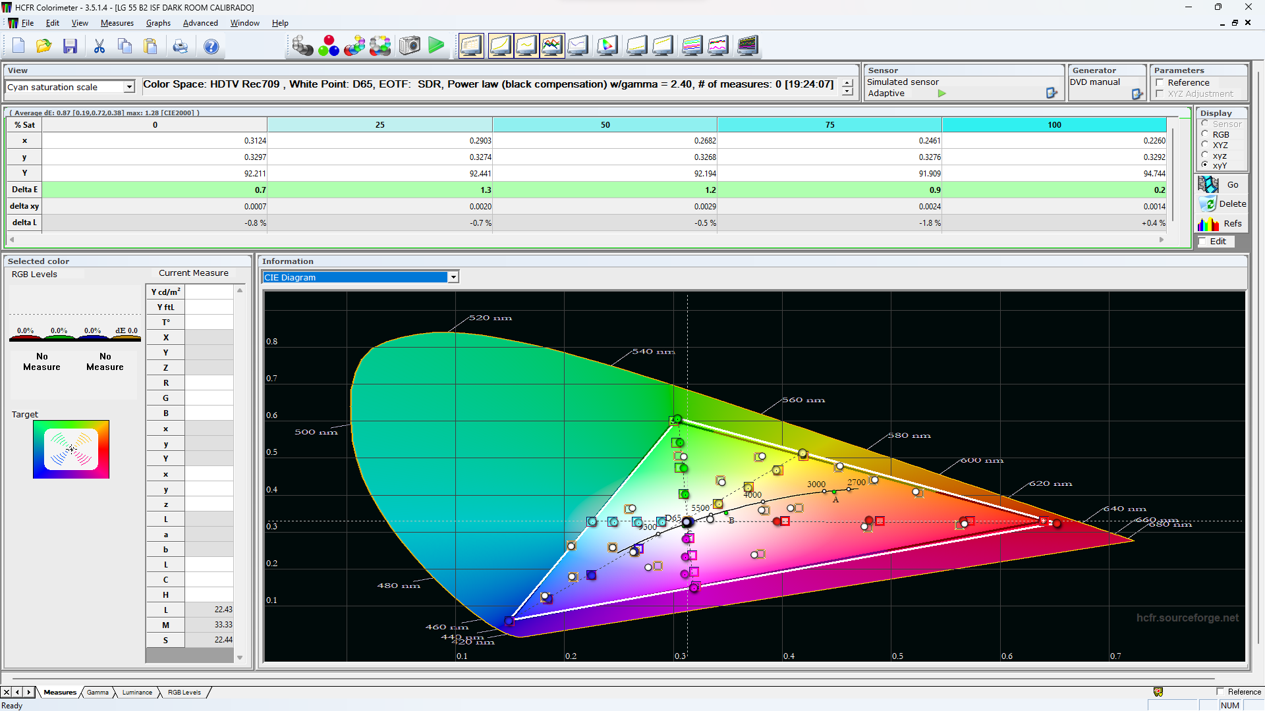The image size is (1265, 711).
Task: Click the blue help question mark icon
Action: click(x=211, y=46)
